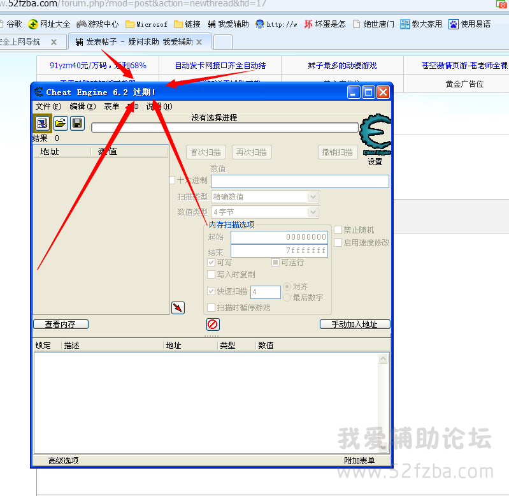Click 再次扫描 next scan button

pyautogui.click(x=252, y=152)
